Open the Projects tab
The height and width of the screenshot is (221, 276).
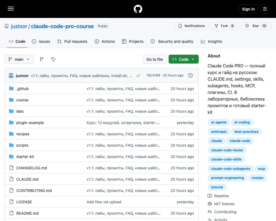(x=133, y=41)
